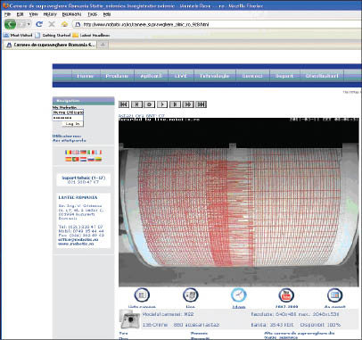Click the Stop loading X icon
This screenshot has height=340, width=362.
tap(52, 24)
